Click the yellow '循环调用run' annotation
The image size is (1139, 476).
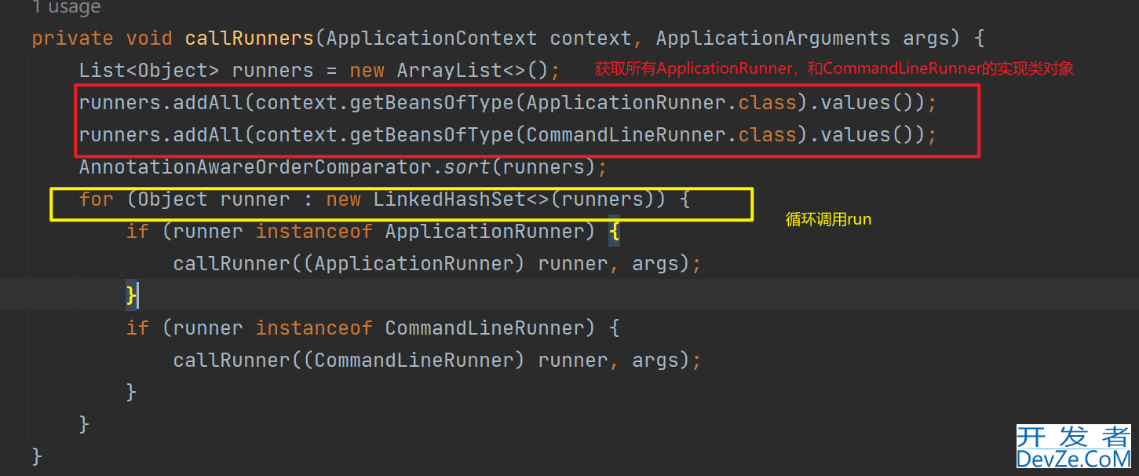[x=828, y=219]
